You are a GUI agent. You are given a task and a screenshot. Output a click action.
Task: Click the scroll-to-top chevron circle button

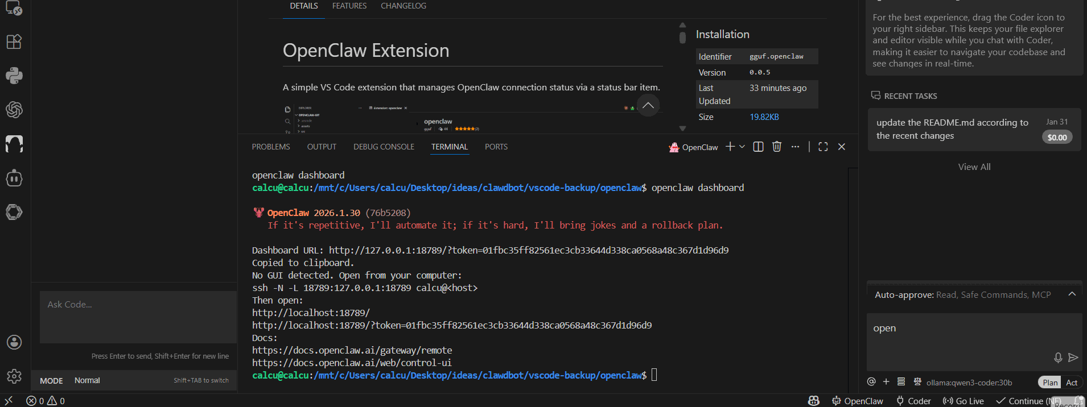point(648,105)
